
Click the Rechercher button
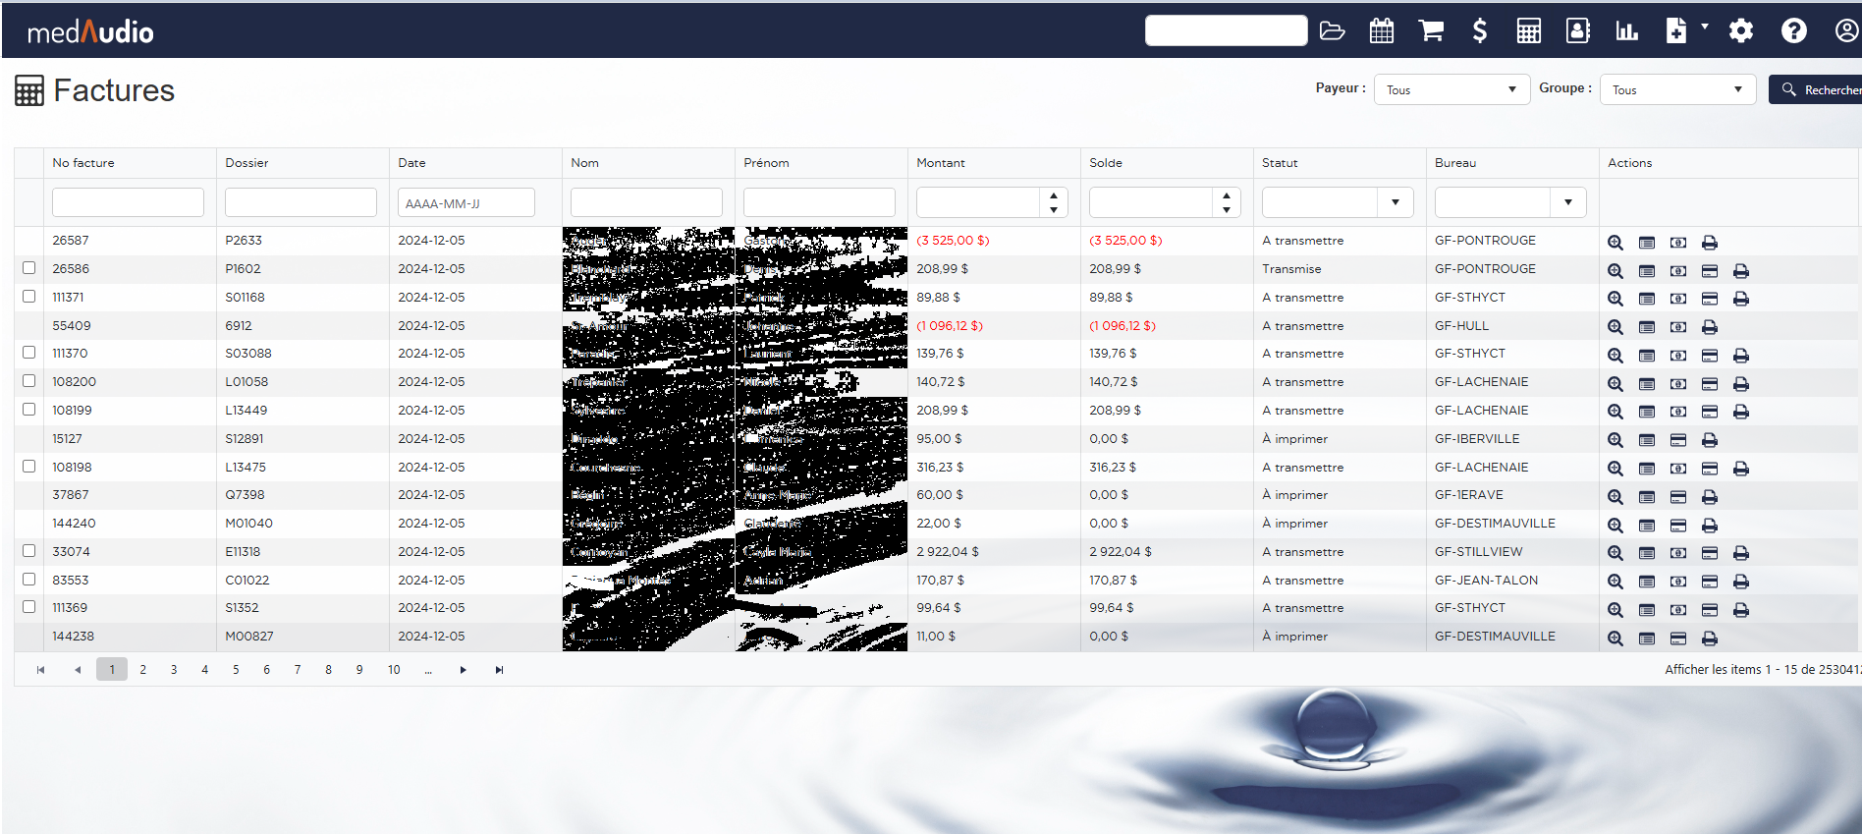tap(1819, 89)
